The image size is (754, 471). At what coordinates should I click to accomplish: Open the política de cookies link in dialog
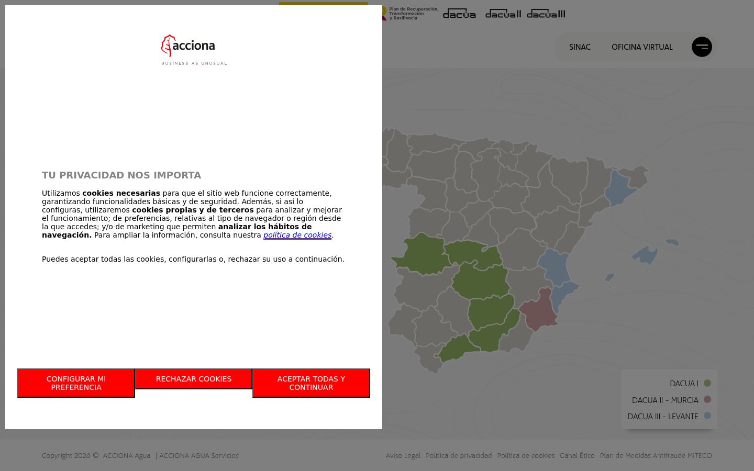(297, 235)
